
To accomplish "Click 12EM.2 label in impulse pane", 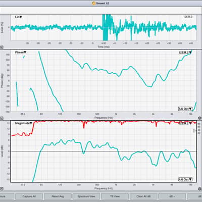I will pyautogui.click(x=187, y=17).
